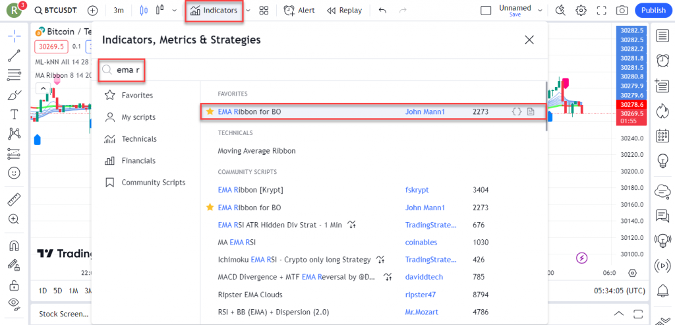Viewport: 675px width, 325px height.
Task: Change the 3m interval selector
Action: [119, 11]
